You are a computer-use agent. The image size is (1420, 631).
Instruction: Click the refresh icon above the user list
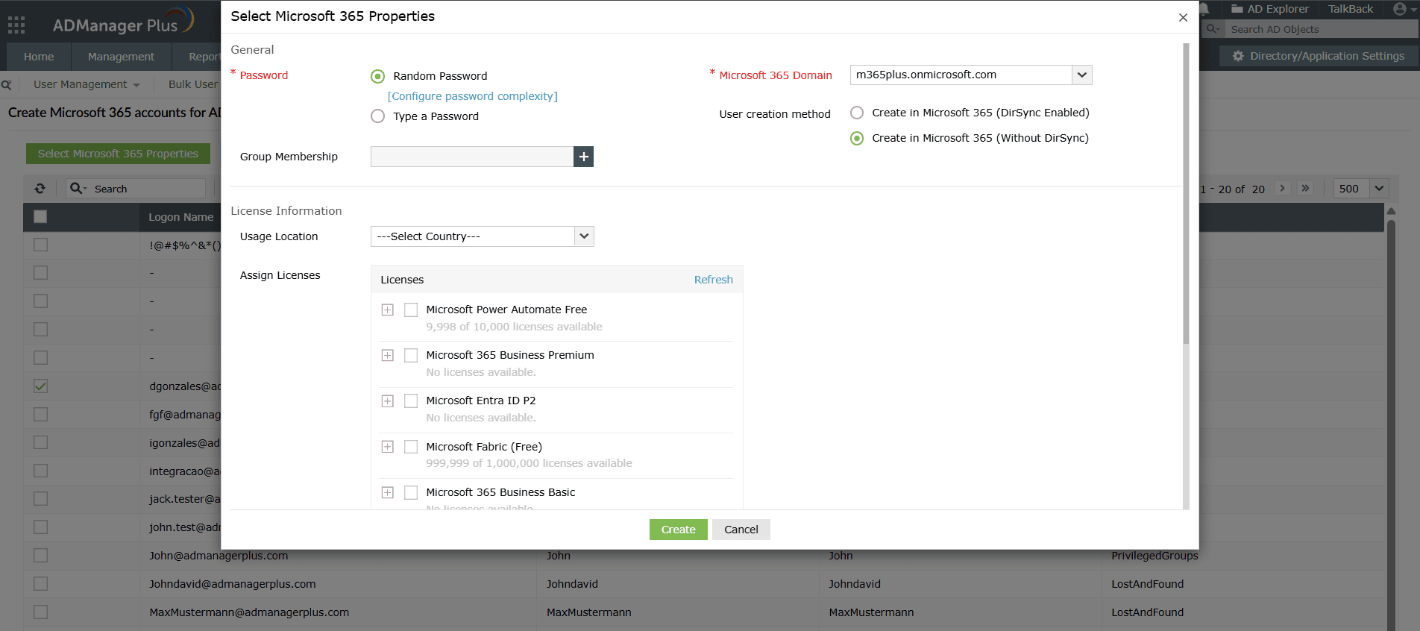click(40, 189)
